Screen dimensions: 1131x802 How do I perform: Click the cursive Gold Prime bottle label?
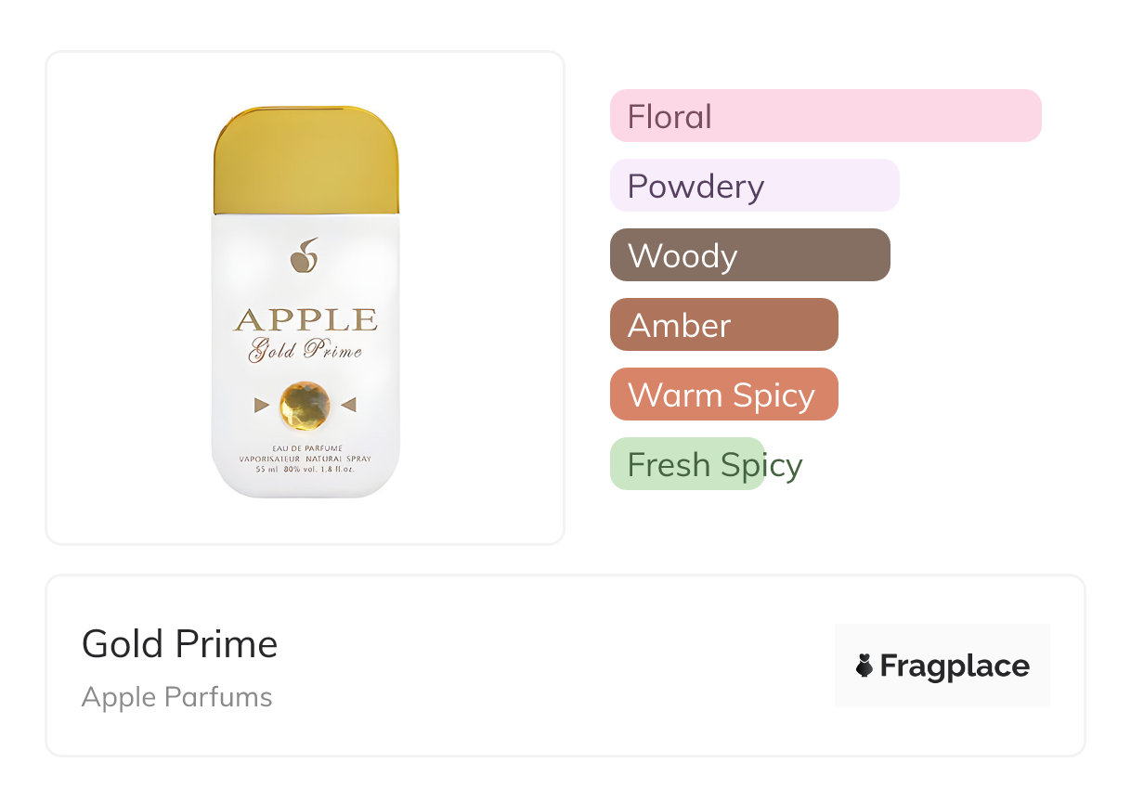[x=305, y=351]
